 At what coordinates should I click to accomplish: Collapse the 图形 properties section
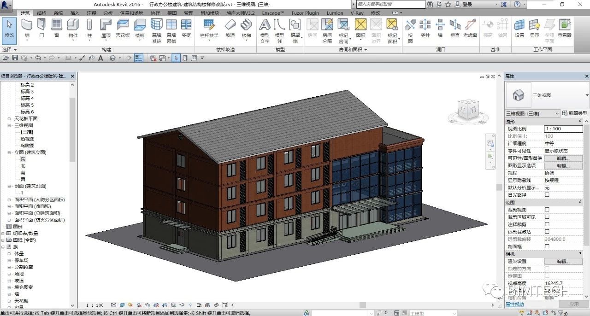(580, 122)
